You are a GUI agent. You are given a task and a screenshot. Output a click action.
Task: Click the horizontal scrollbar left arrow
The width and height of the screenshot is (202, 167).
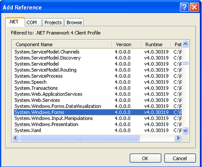[15, 138]
